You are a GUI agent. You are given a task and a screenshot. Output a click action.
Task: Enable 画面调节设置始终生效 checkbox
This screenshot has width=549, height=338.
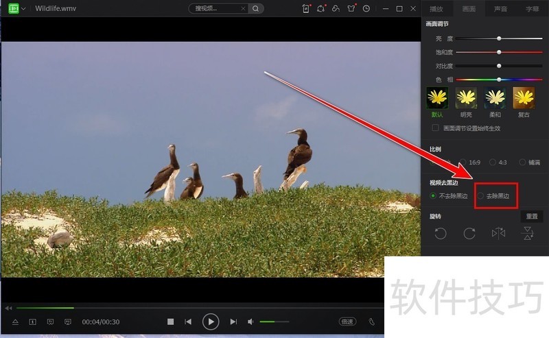435,128
